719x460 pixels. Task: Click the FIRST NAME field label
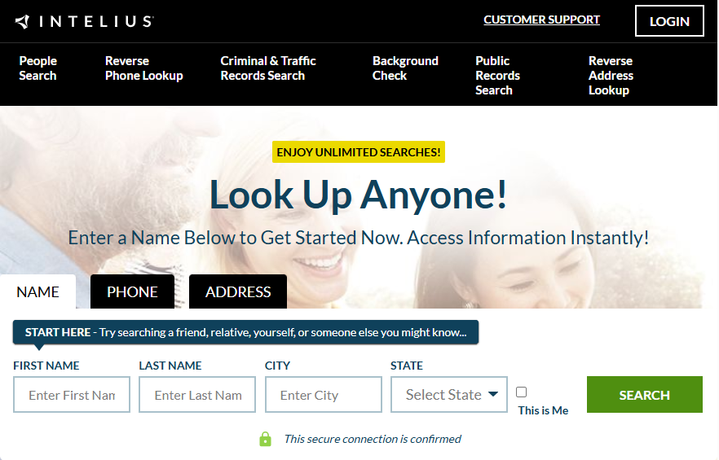pos(46,366)
